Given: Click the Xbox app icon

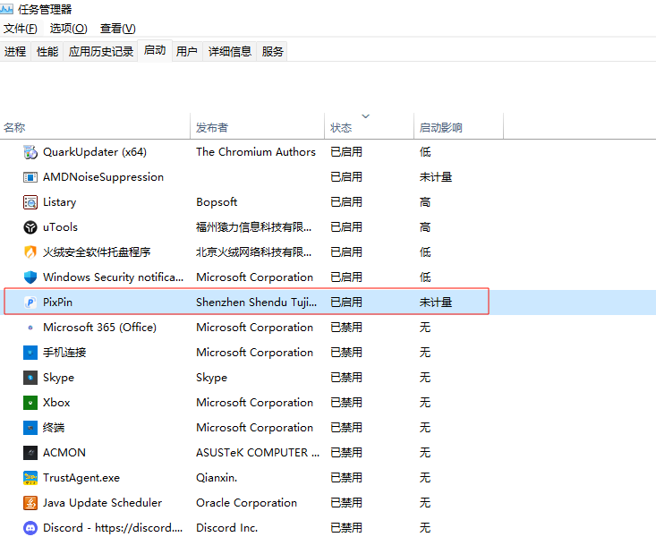Looking at the screenshot, I should (30, 403).
